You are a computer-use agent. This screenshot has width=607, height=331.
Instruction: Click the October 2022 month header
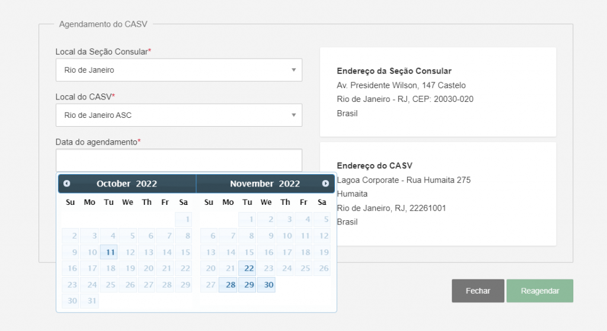(x=127, y=184)
